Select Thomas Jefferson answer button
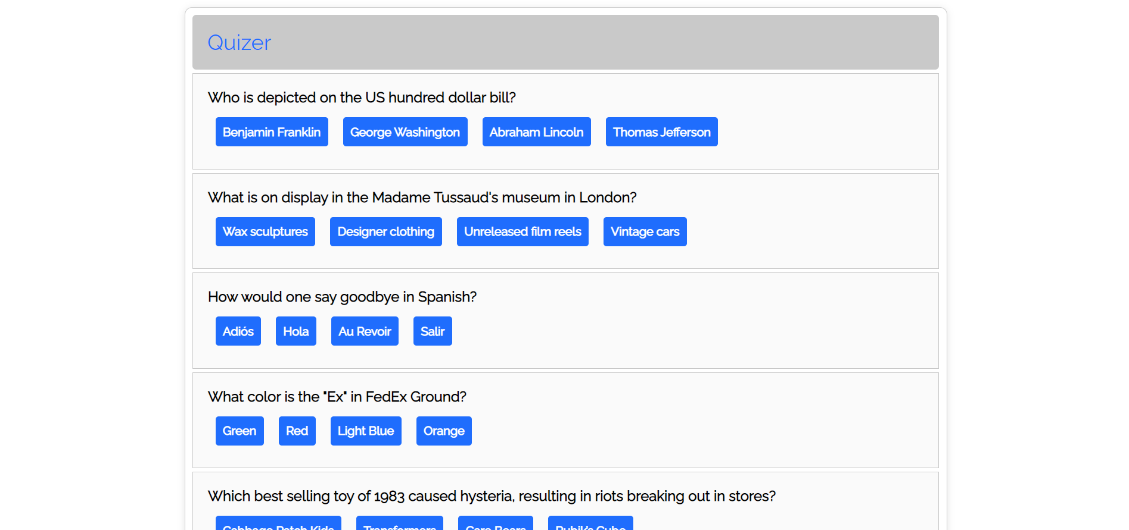Image resolution: width=1129 pixels, height=530 pixels. pos(662,132)
